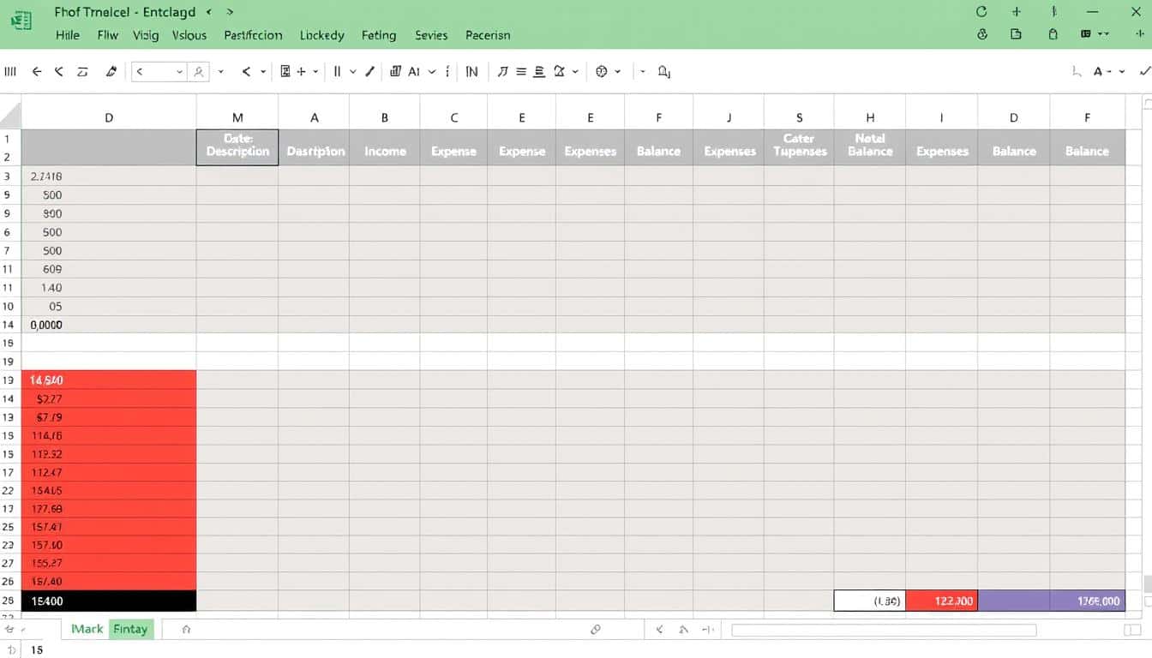
Task: Expand dropdown beside pause bars icon
Action: coord(353,72)
